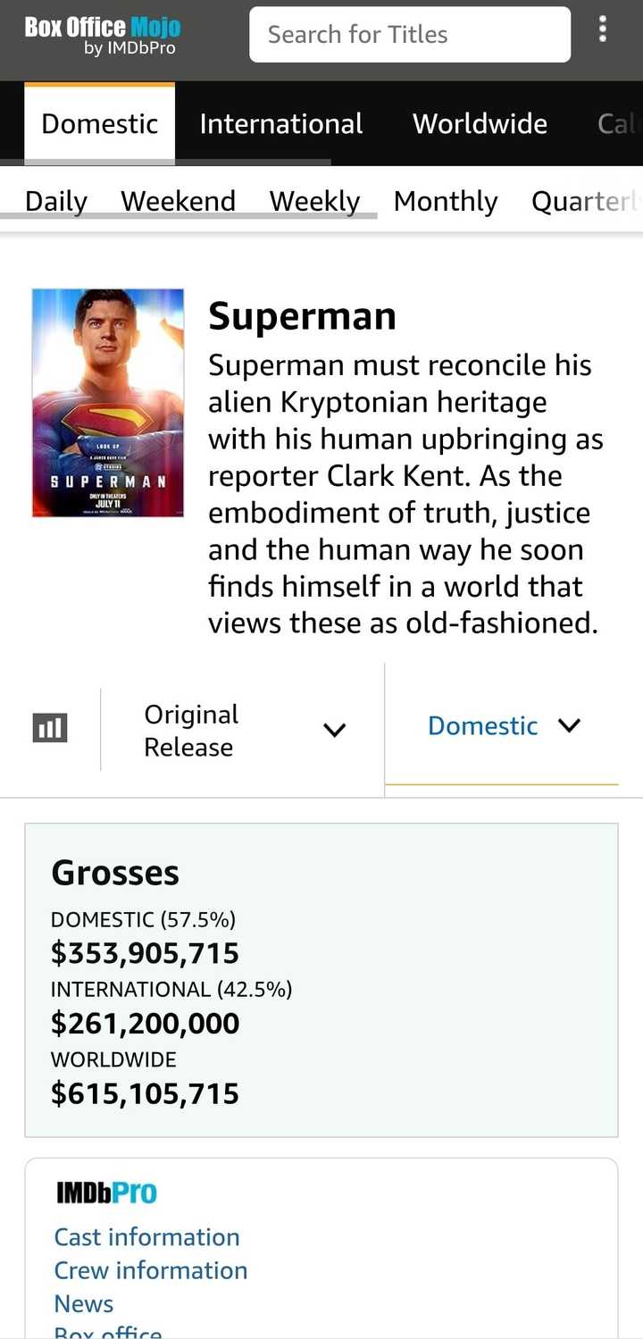Open the Quarterly sub-tab
This screenshot has width=643, height=1339.
[x=587, y=201]
